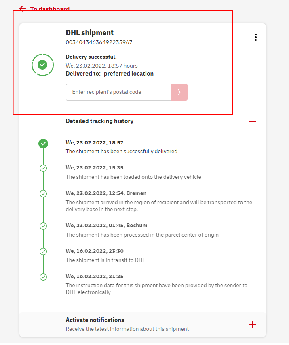Click the checkmark for the 23:30 transit event
This screenshot has width=289, height=345.
[x=43, y=251]
